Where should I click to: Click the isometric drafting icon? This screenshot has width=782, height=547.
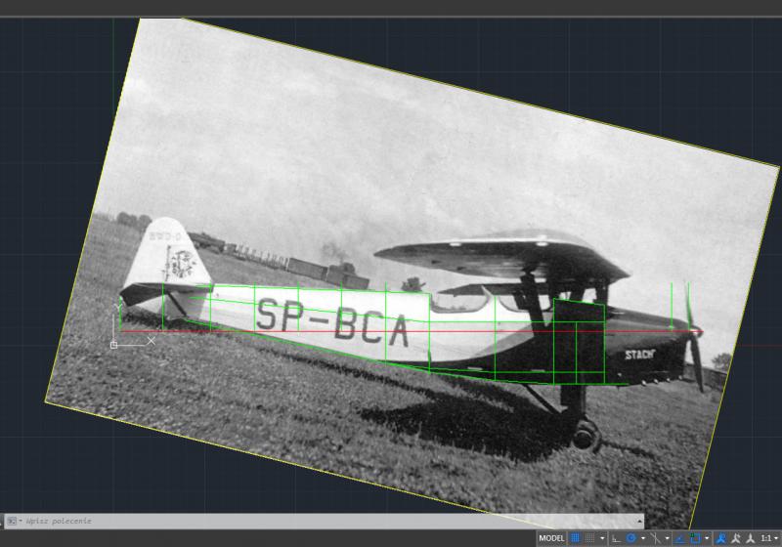[656, 538]
